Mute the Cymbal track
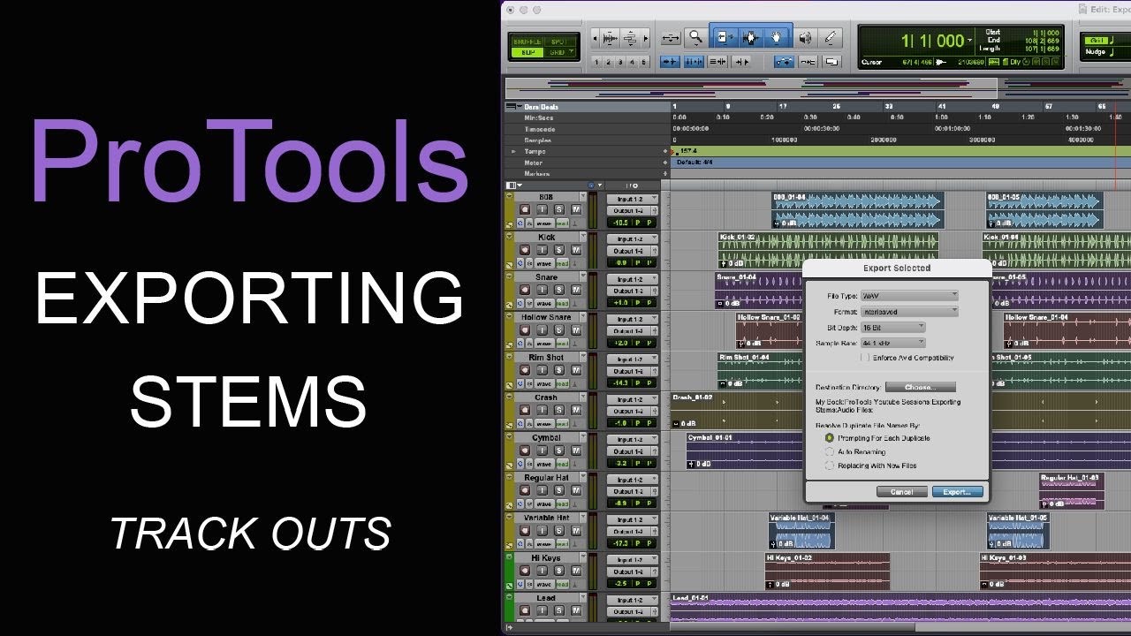1131x636 pixels. pos(576,450)
